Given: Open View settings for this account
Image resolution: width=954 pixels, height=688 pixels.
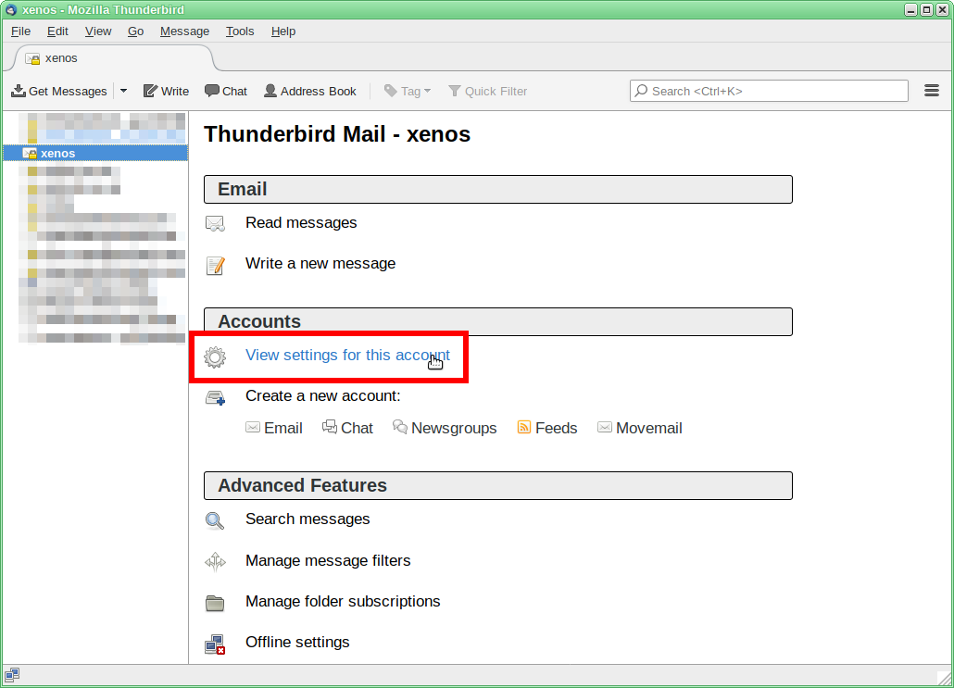Looking at the screenshot, I should tap(348, 356).
